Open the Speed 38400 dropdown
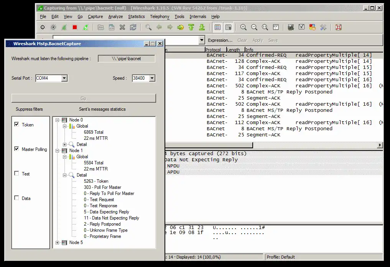The image size is (390, 267). click(x=152, y=78)
